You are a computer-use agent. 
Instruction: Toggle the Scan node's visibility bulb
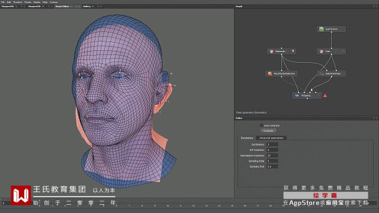[342, 51]
